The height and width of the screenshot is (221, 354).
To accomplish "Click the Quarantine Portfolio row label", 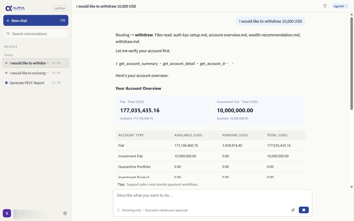I will [134, 167].
